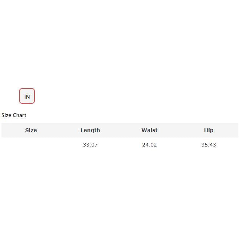Select the Size column header
Screen dimensions: 239x239
click(x=31, y=130)
